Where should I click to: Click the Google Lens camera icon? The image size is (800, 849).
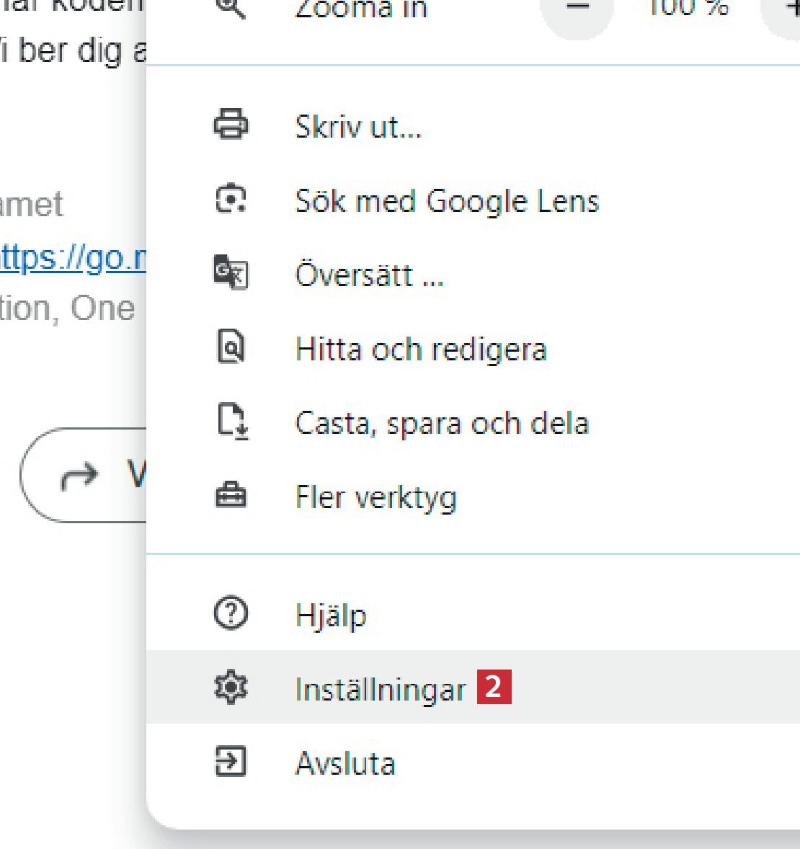coord(231,200)
